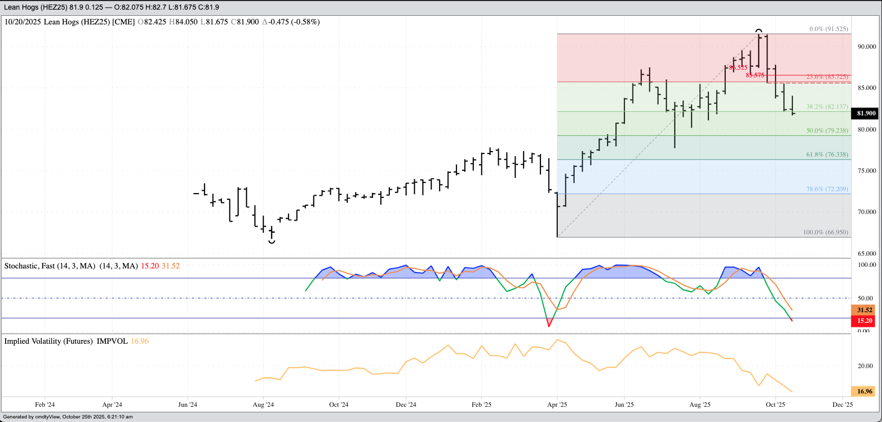Image resolution: width=882 pixels, height=422 pixels.
Task: Click the Oct '25 date on the time axis
Action: 775,405
